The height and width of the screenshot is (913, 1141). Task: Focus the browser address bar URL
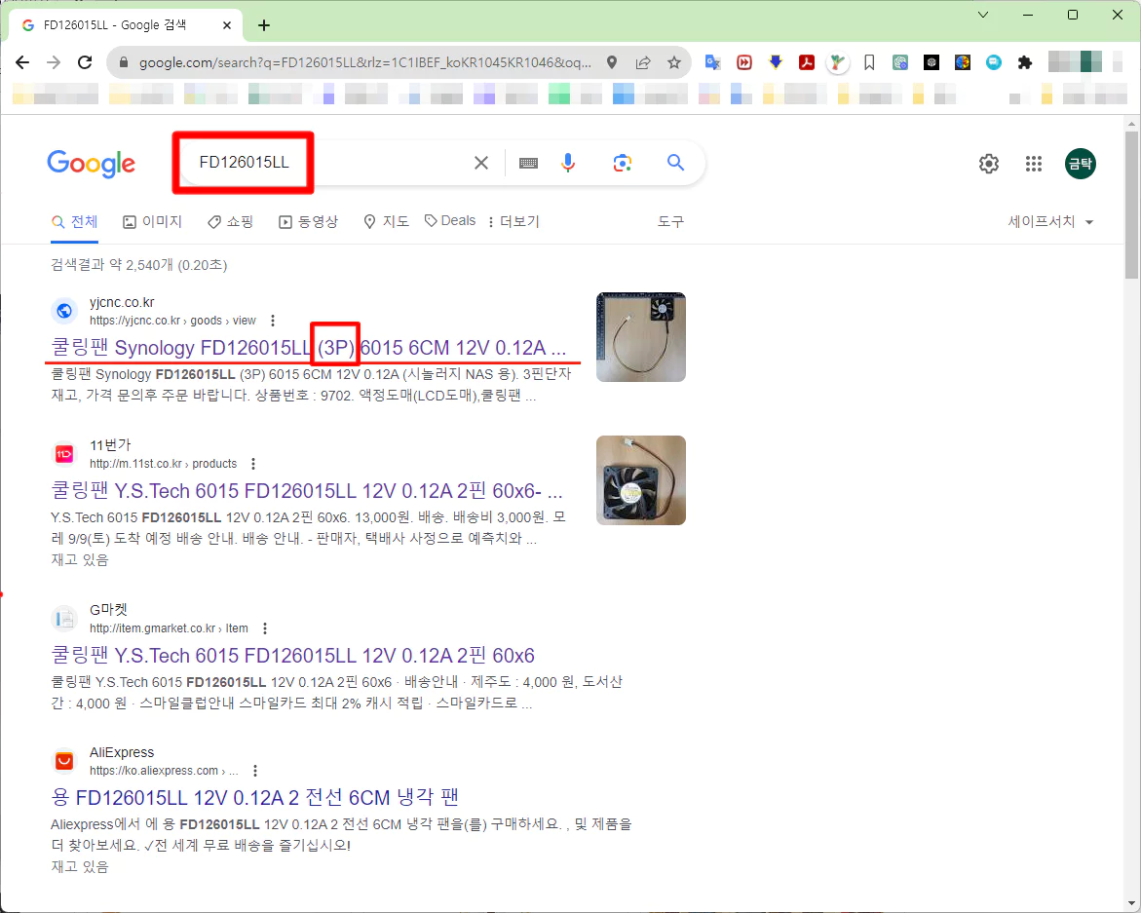[365, 62]
